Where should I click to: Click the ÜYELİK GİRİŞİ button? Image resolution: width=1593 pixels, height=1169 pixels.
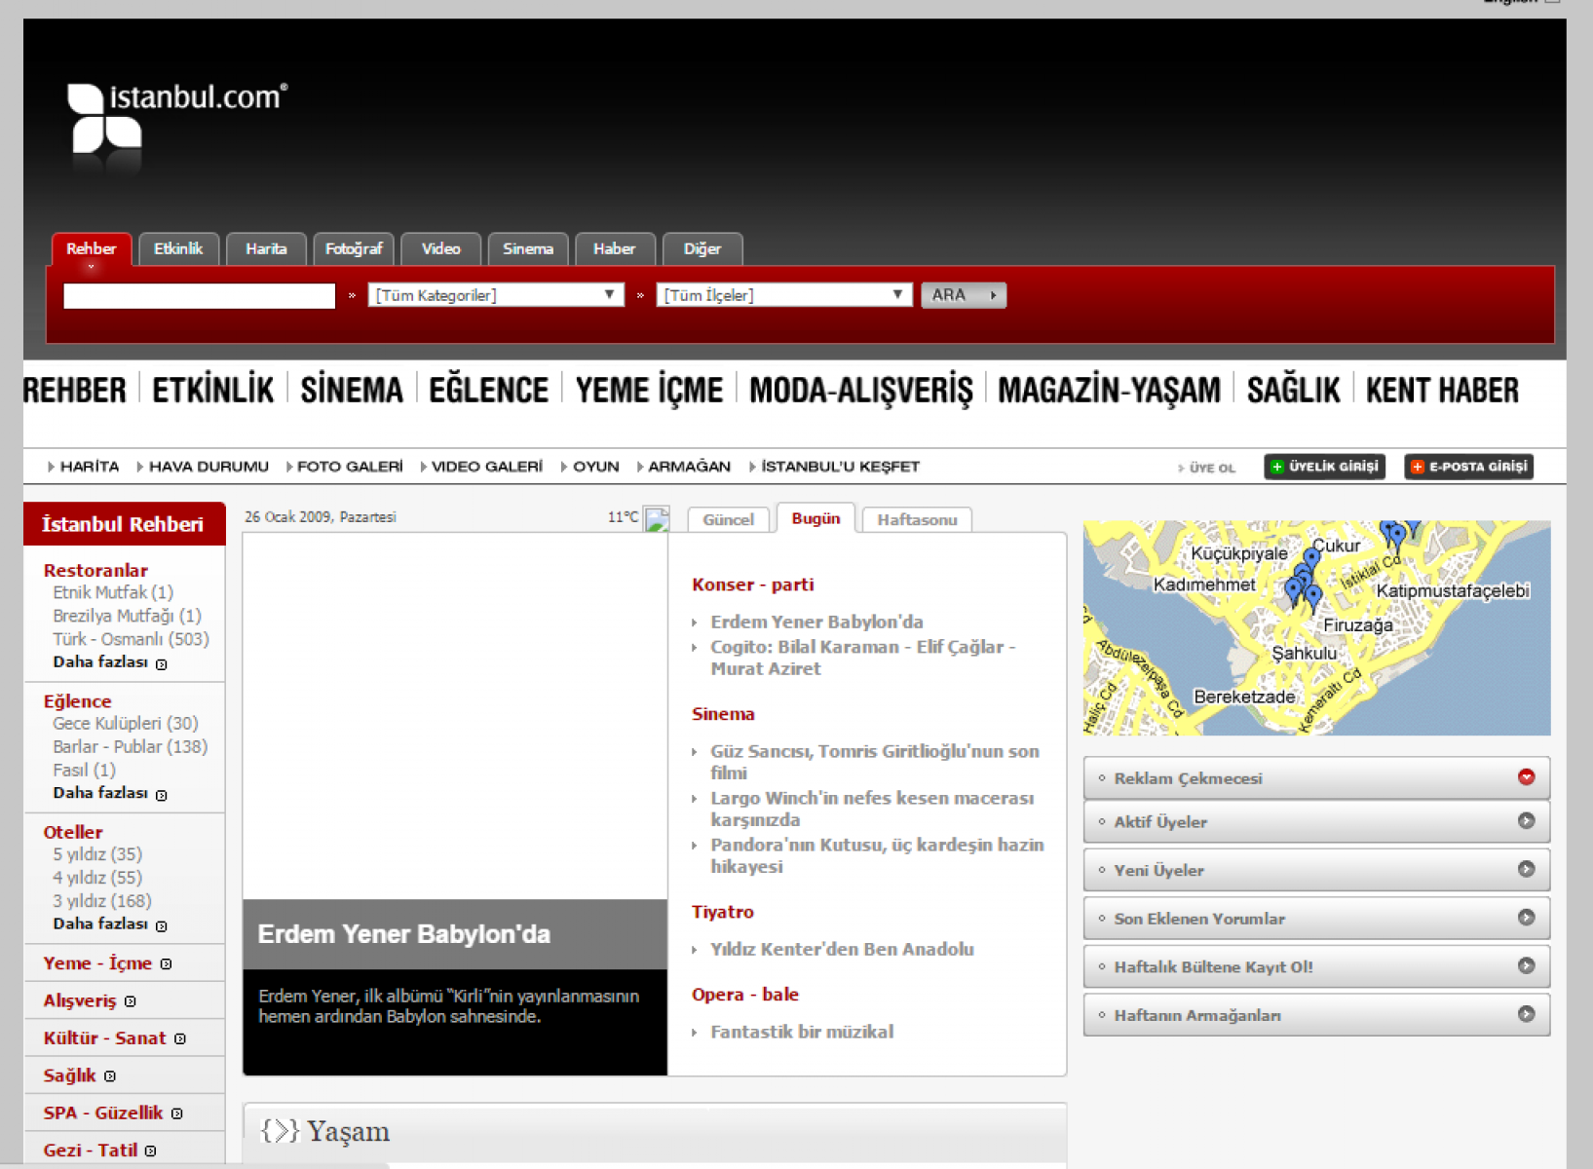[x=1324, y=467]
